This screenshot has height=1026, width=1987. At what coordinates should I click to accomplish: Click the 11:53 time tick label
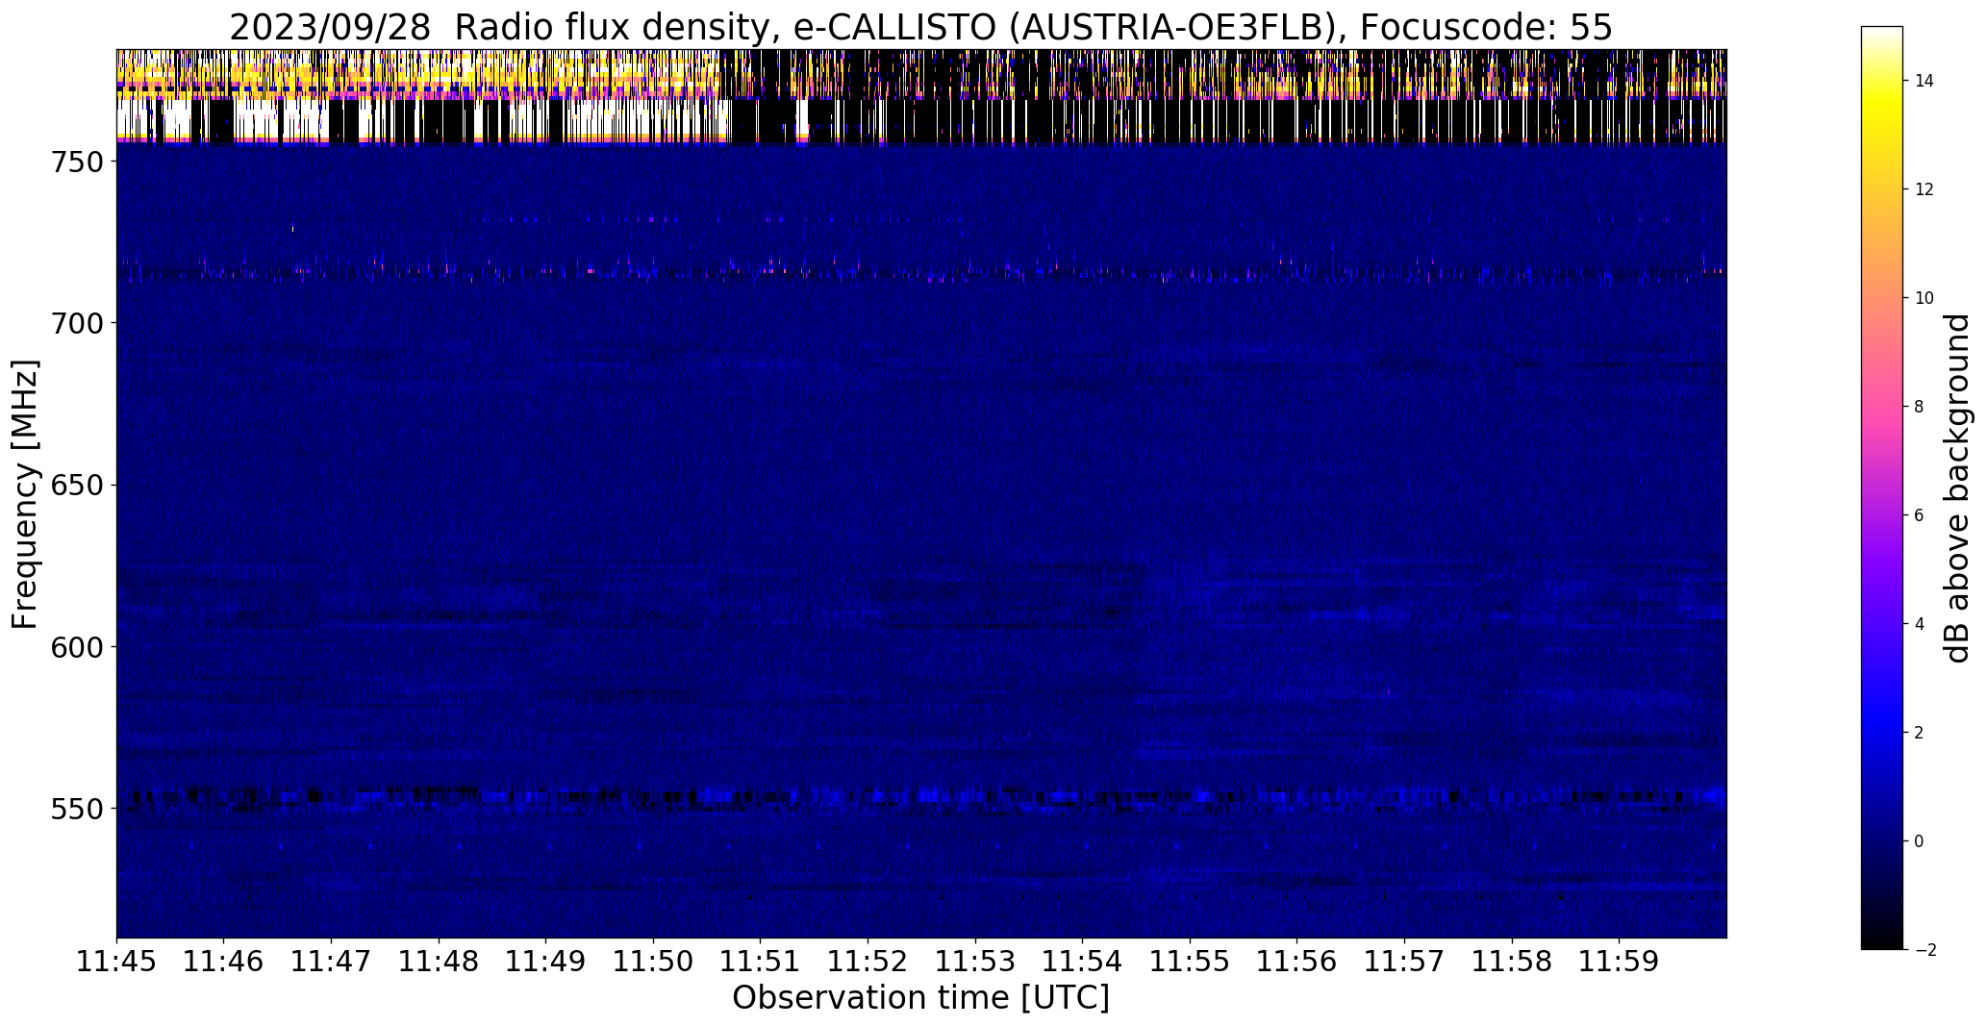(x=976, y=962)
